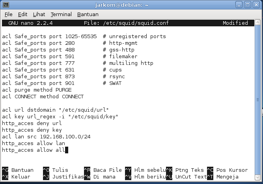The image size is (263, 184).
Task: Click the 'acl url dstdomain' line
Action: point(56,110)
